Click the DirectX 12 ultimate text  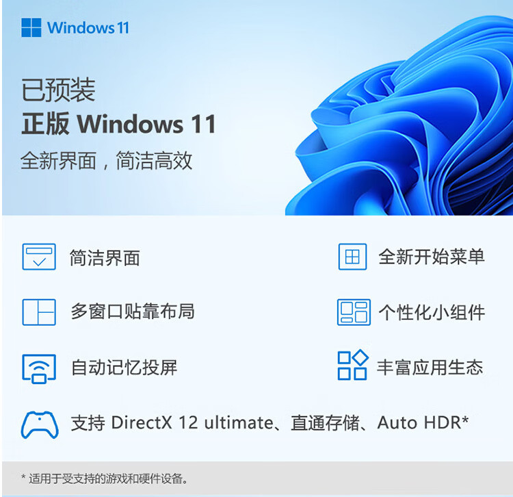click(x=192, y=422)
